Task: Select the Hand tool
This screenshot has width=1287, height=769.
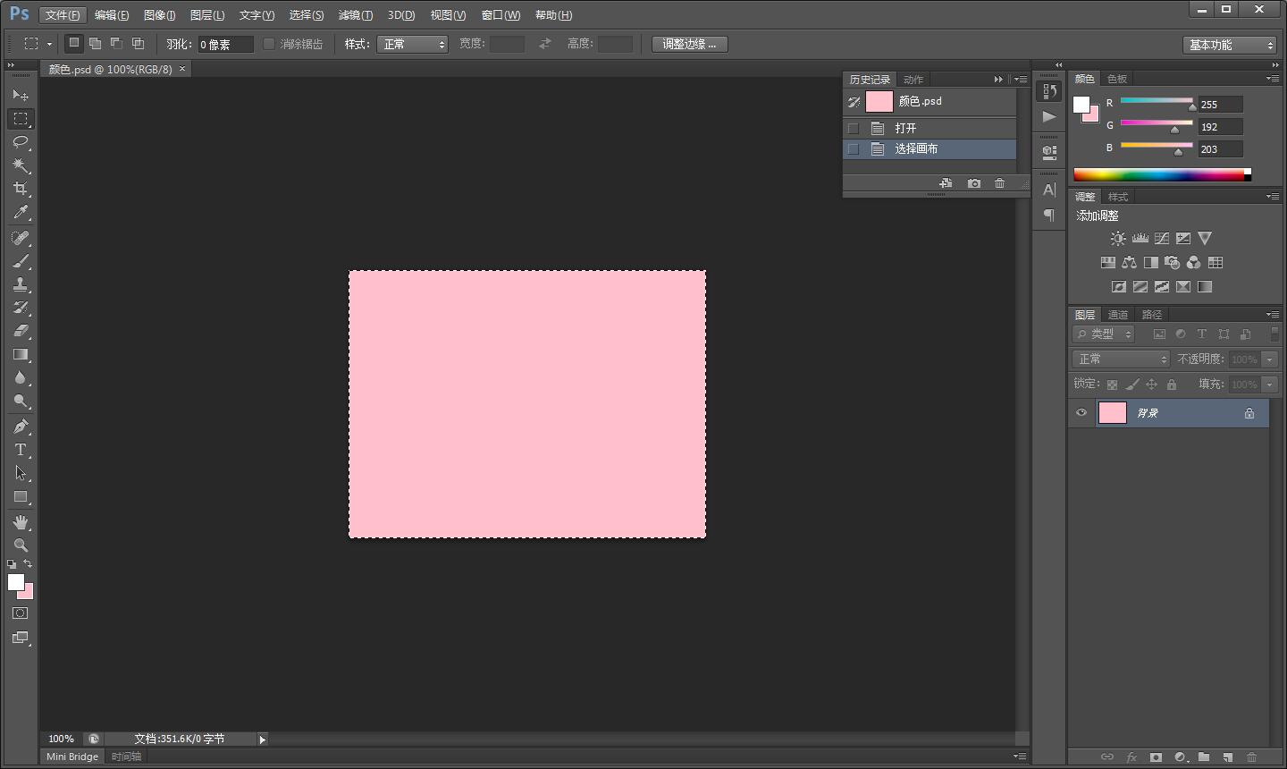Action: point(21,522)
